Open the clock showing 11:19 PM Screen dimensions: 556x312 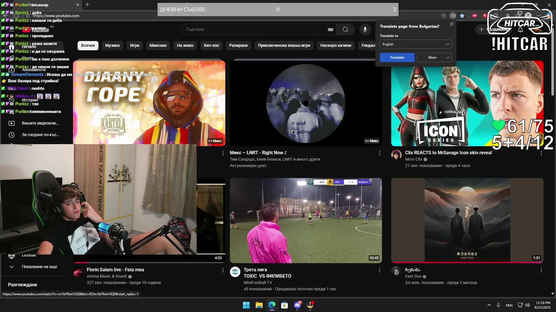pos(543,305)
